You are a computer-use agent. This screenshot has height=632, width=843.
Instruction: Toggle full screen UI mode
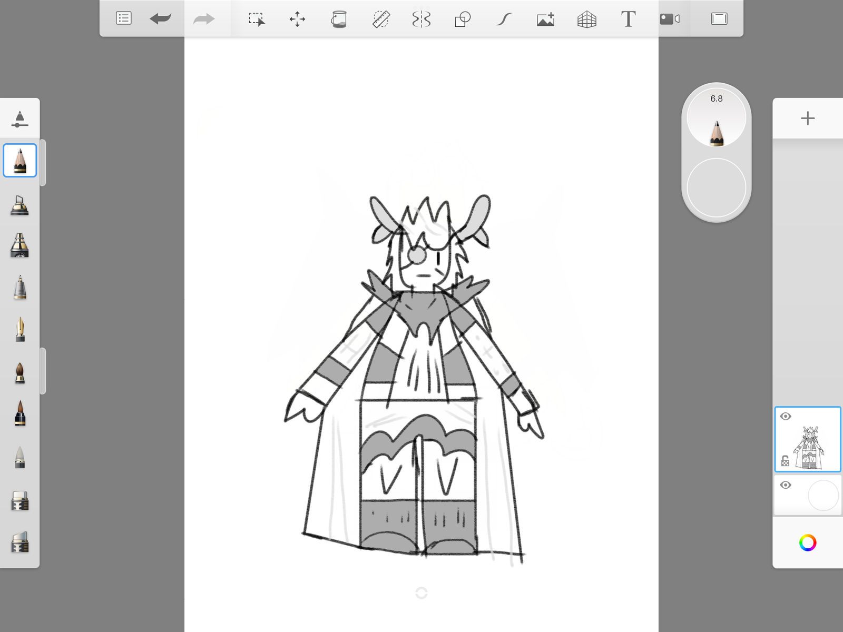click(719, 19)
